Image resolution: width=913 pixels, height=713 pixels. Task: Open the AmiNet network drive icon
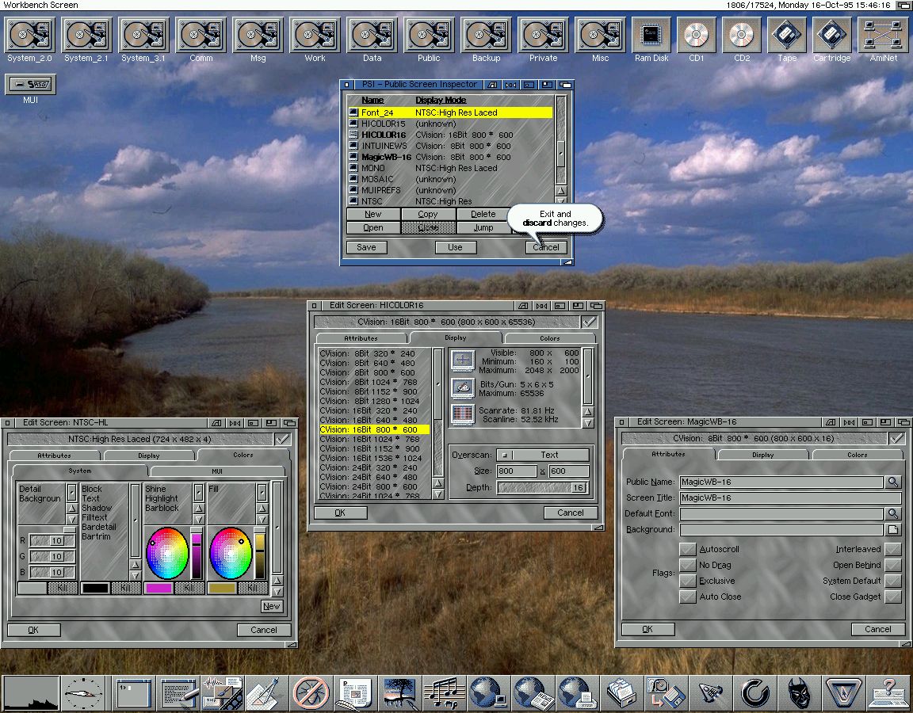883,36
